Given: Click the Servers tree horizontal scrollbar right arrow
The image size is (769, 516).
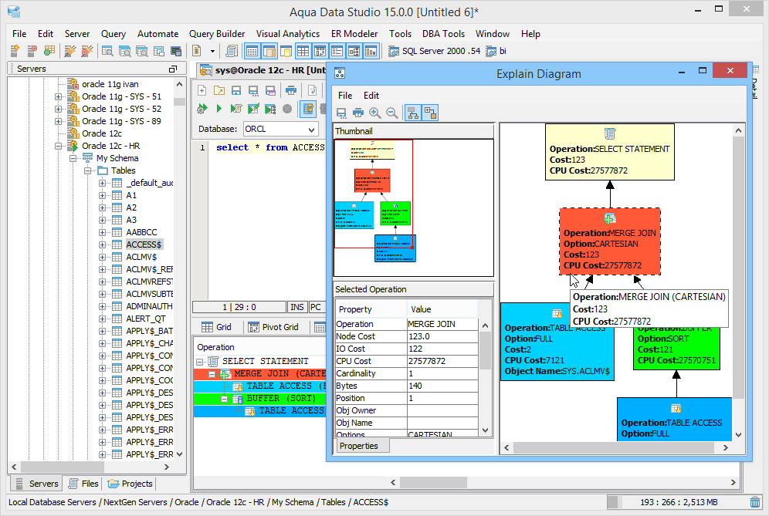Looking at the screenshot, I should click(x=167, y=467).
